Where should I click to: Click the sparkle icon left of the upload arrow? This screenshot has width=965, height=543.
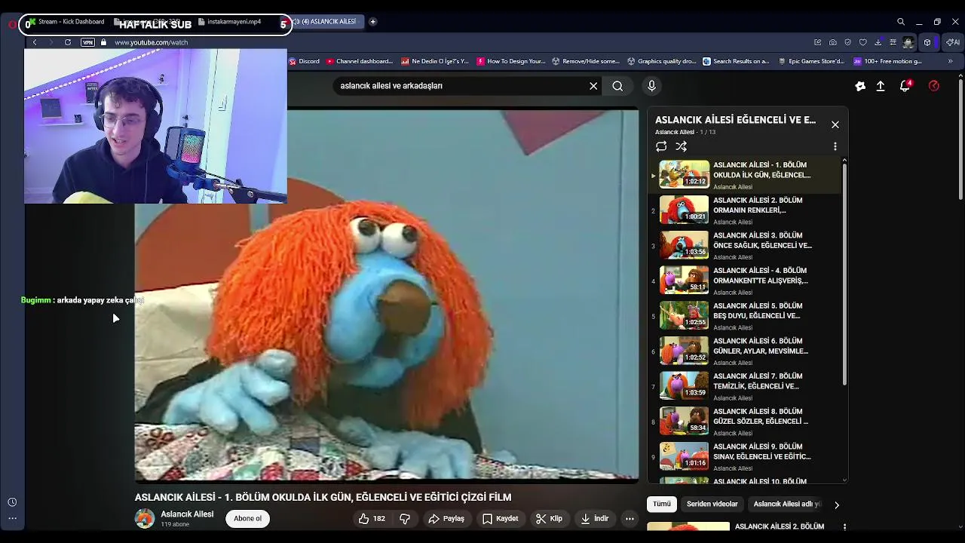click(860, 86)
